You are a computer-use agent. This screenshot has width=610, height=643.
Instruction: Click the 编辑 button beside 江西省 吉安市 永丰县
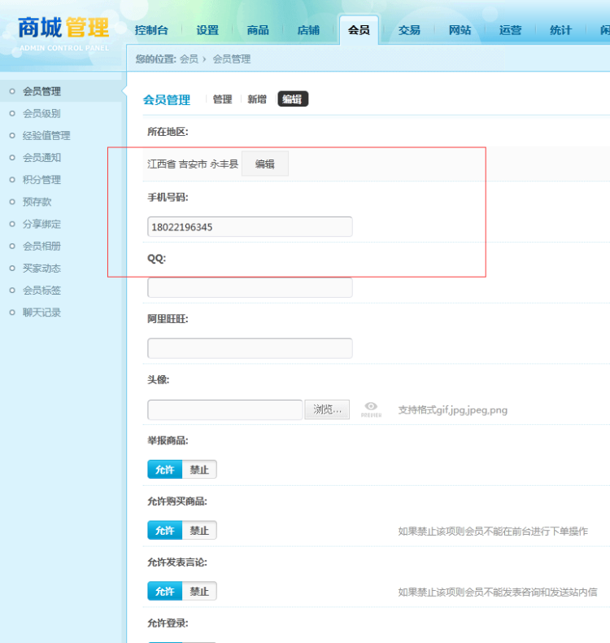(x=264, y=164)
